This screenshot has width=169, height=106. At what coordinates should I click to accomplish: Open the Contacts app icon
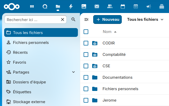click(x=110, y=6)
